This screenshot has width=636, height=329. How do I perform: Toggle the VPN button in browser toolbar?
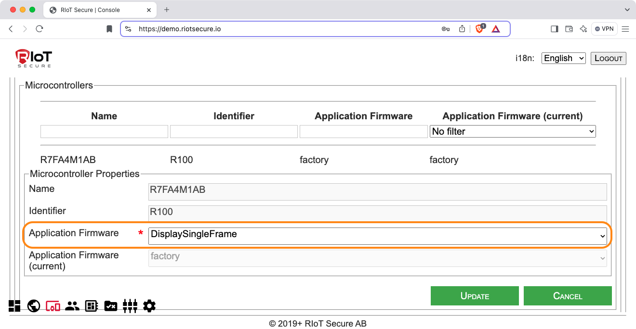click(604, 29)
